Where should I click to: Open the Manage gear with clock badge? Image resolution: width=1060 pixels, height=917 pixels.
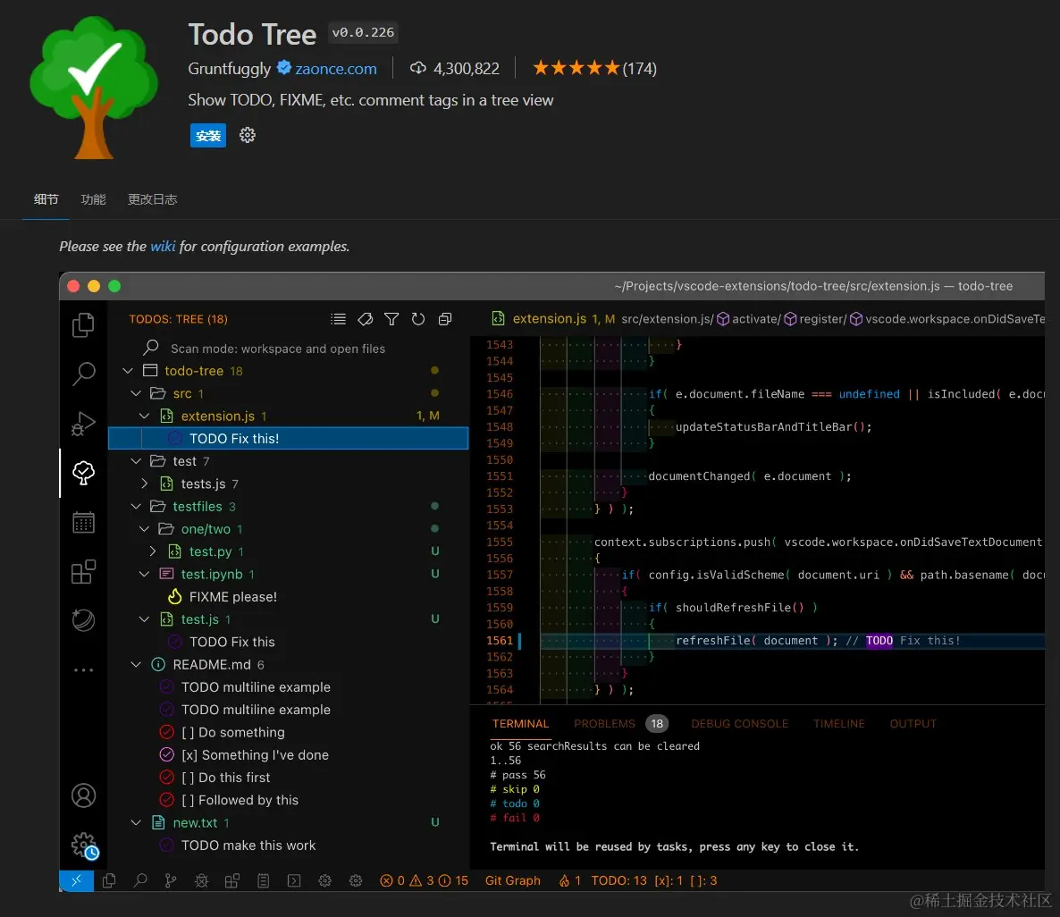coord(85,845)
